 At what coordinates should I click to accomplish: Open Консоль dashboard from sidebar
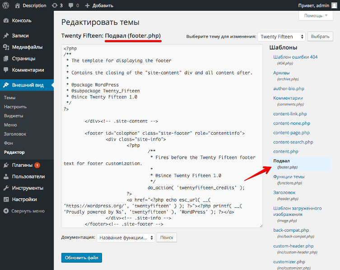[x=21, y=20]
